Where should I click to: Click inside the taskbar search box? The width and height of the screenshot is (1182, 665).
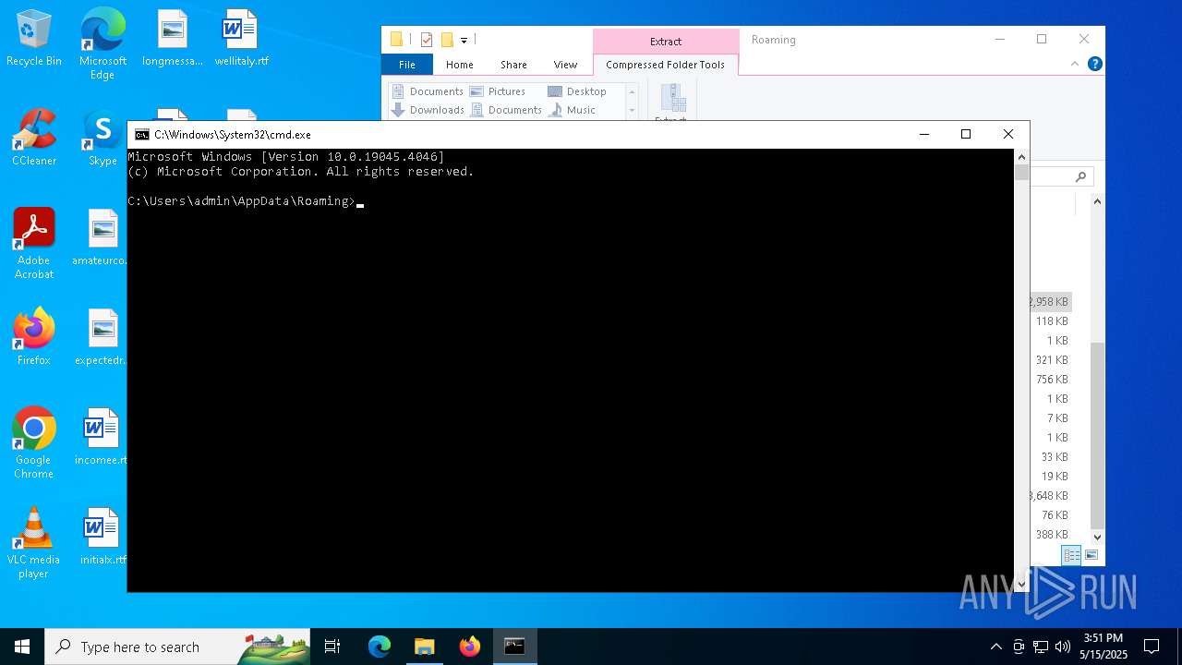pos(177,647)
